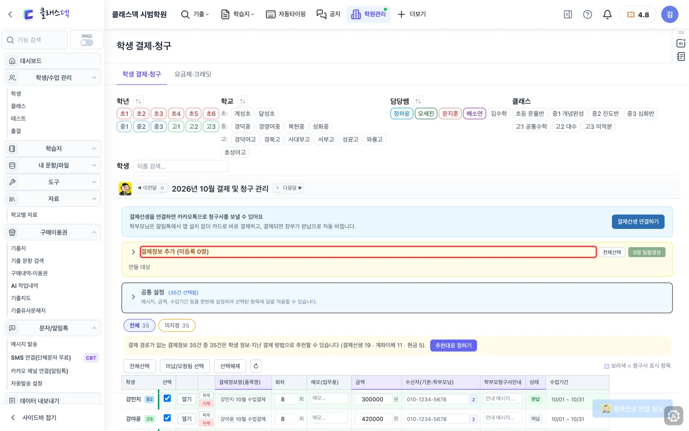This screenshot has width=689, height=431.
Task: Click 열기 in the 강민지 row
Action: pos(186,399)
